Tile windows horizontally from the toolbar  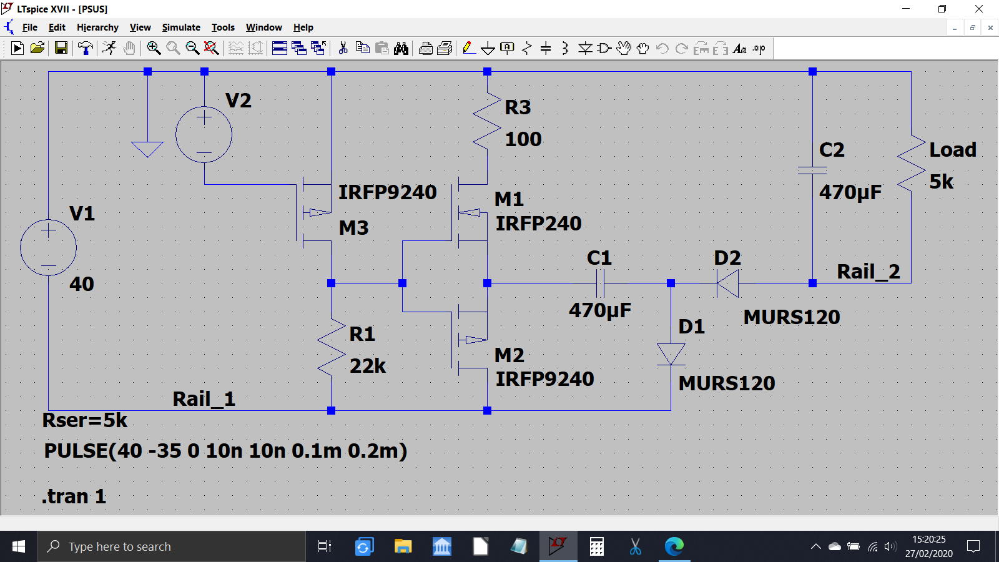(280, 48)
